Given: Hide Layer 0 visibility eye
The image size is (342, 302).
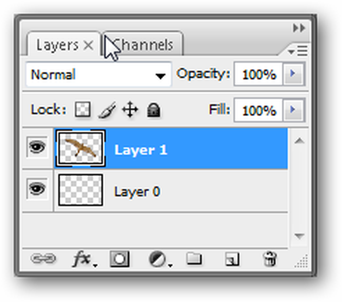Looking at the screenshot, I should point(37,189).
